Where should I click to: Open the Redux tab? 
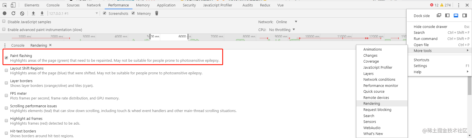click(265, 5)
